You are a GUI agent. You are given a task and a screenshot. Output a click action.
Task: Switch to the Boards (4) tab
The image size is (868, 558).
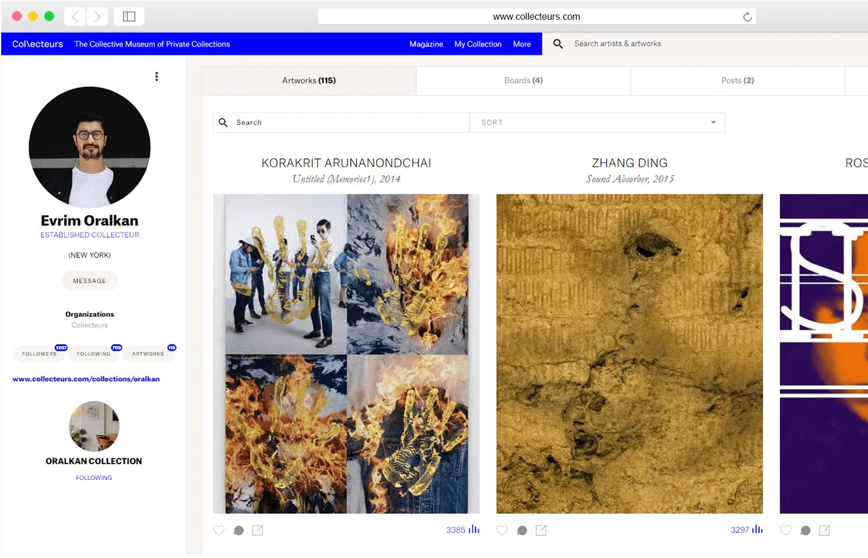[x=523, y=80]
